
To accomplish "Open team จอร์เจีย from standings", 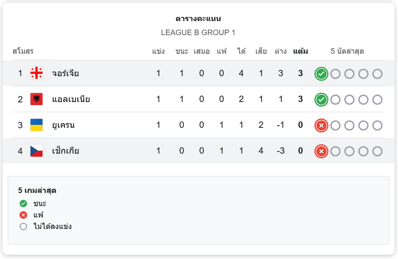I will (x=65, y=73).
